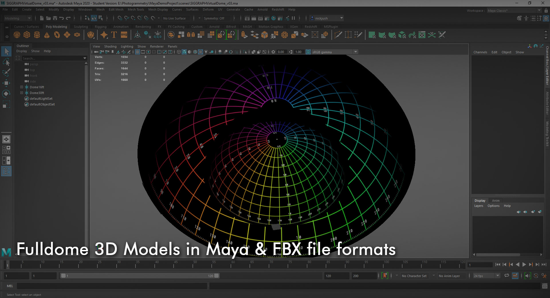Screen dimensions: 550x298
Task: Activate the Paint Selection tool
Action: pos(6,72)
